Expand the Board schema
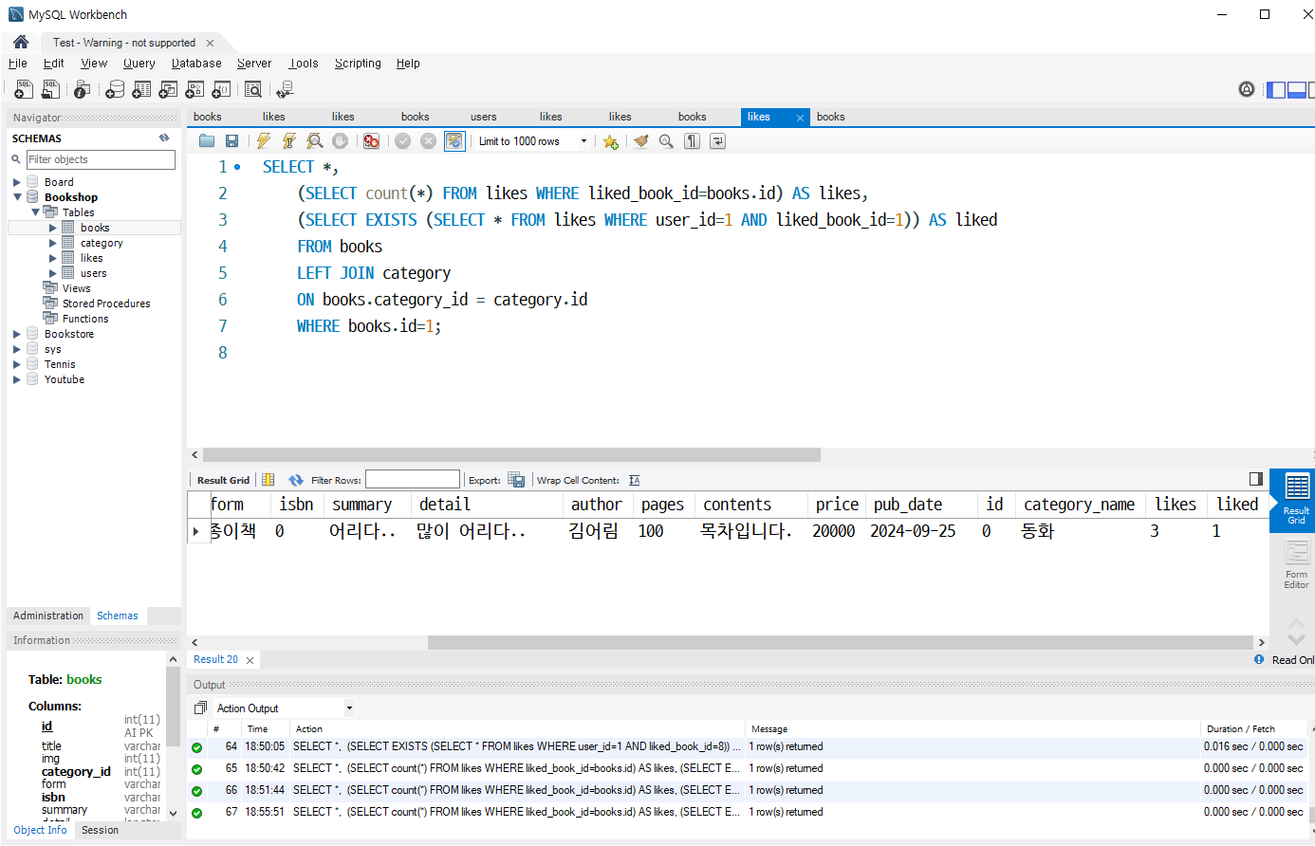This screenshot has height=846, width=1315. click(x=16, y=182)
